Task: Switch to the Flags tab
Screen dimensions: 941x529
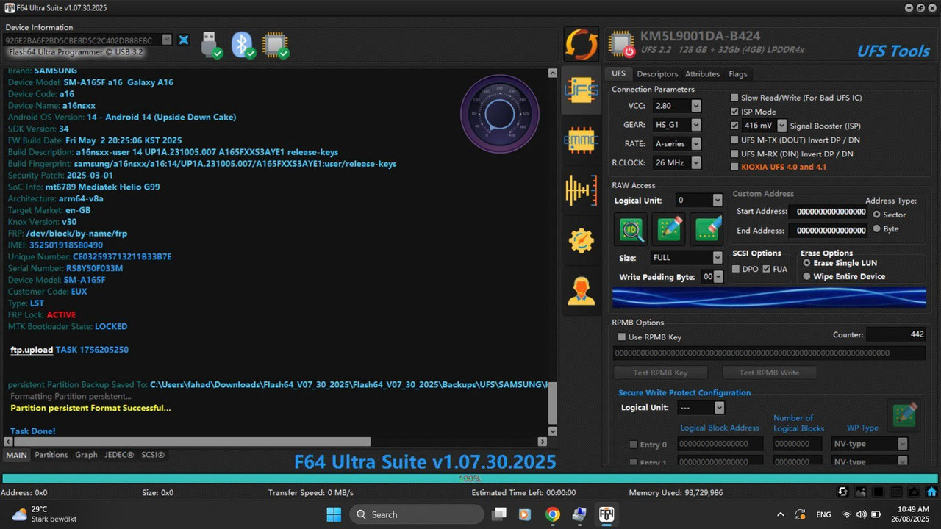Action: click(x=738, y=74)
